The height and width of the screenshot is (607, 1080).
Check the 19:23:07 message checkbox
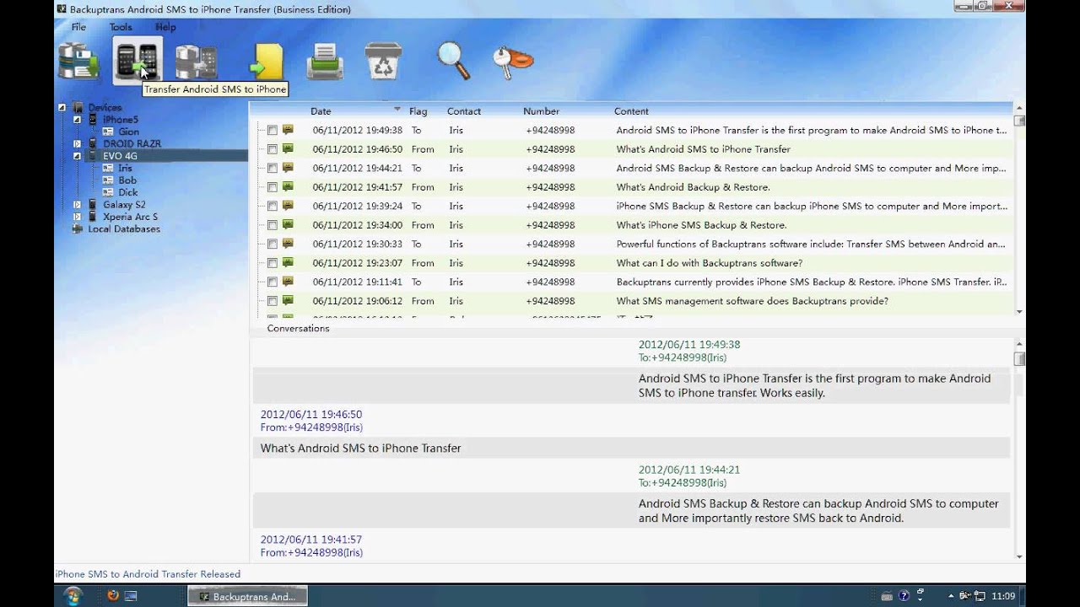[x=273, y=263]
